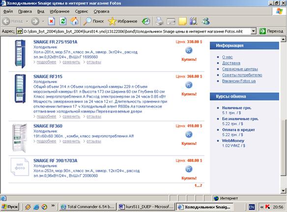Add SNAIGE RF315 to cart icon

tap(189, 85)
